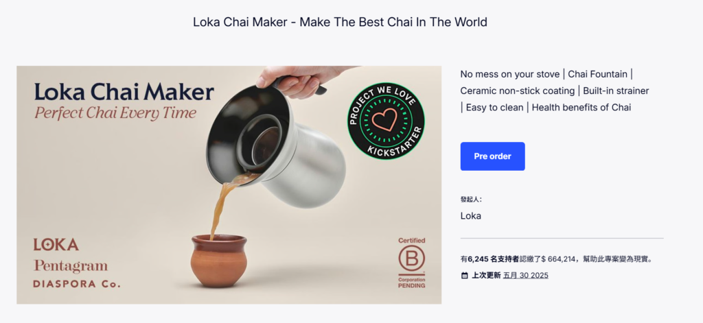
Task: Click the DIASPORA Co. logo text
Action: (77, 284)
